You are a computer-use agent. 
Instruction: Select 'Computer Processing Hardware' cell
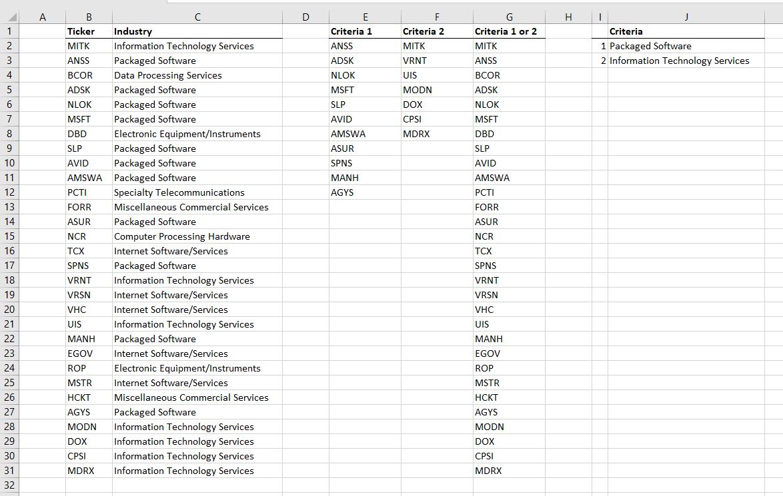pos(197,236)
